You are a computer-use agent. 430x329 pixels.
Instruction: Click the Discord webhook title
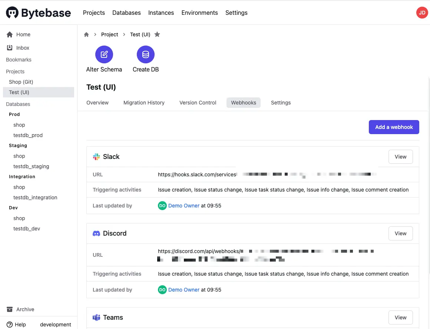[x=115, y=233]
